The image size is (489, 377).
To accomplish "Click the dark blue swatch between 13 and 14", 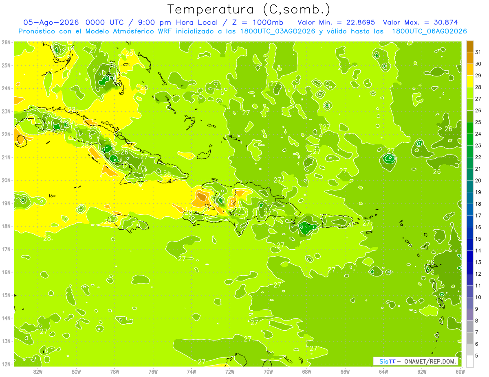I will tap(470, 256).
